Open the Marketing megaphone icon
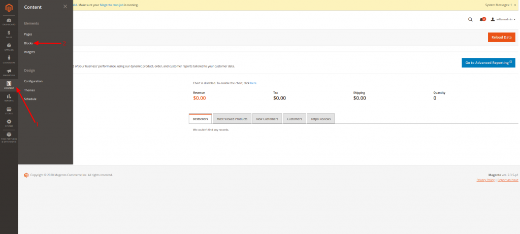Viewport: 520px width, 234px height. [x=9, y=72]
